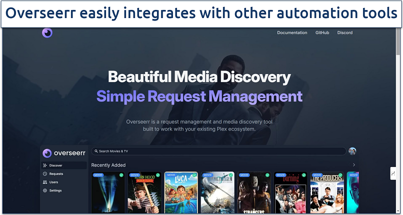The height and width of the screenshot is (215, 403).
Task: Select the Luca movie poster
Action: pos(181,193)
